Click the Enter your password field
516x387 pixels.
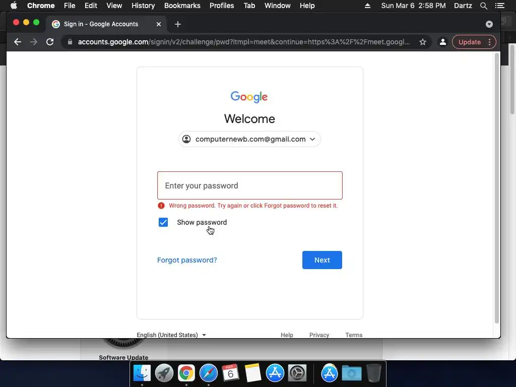(x=250, y=185)
